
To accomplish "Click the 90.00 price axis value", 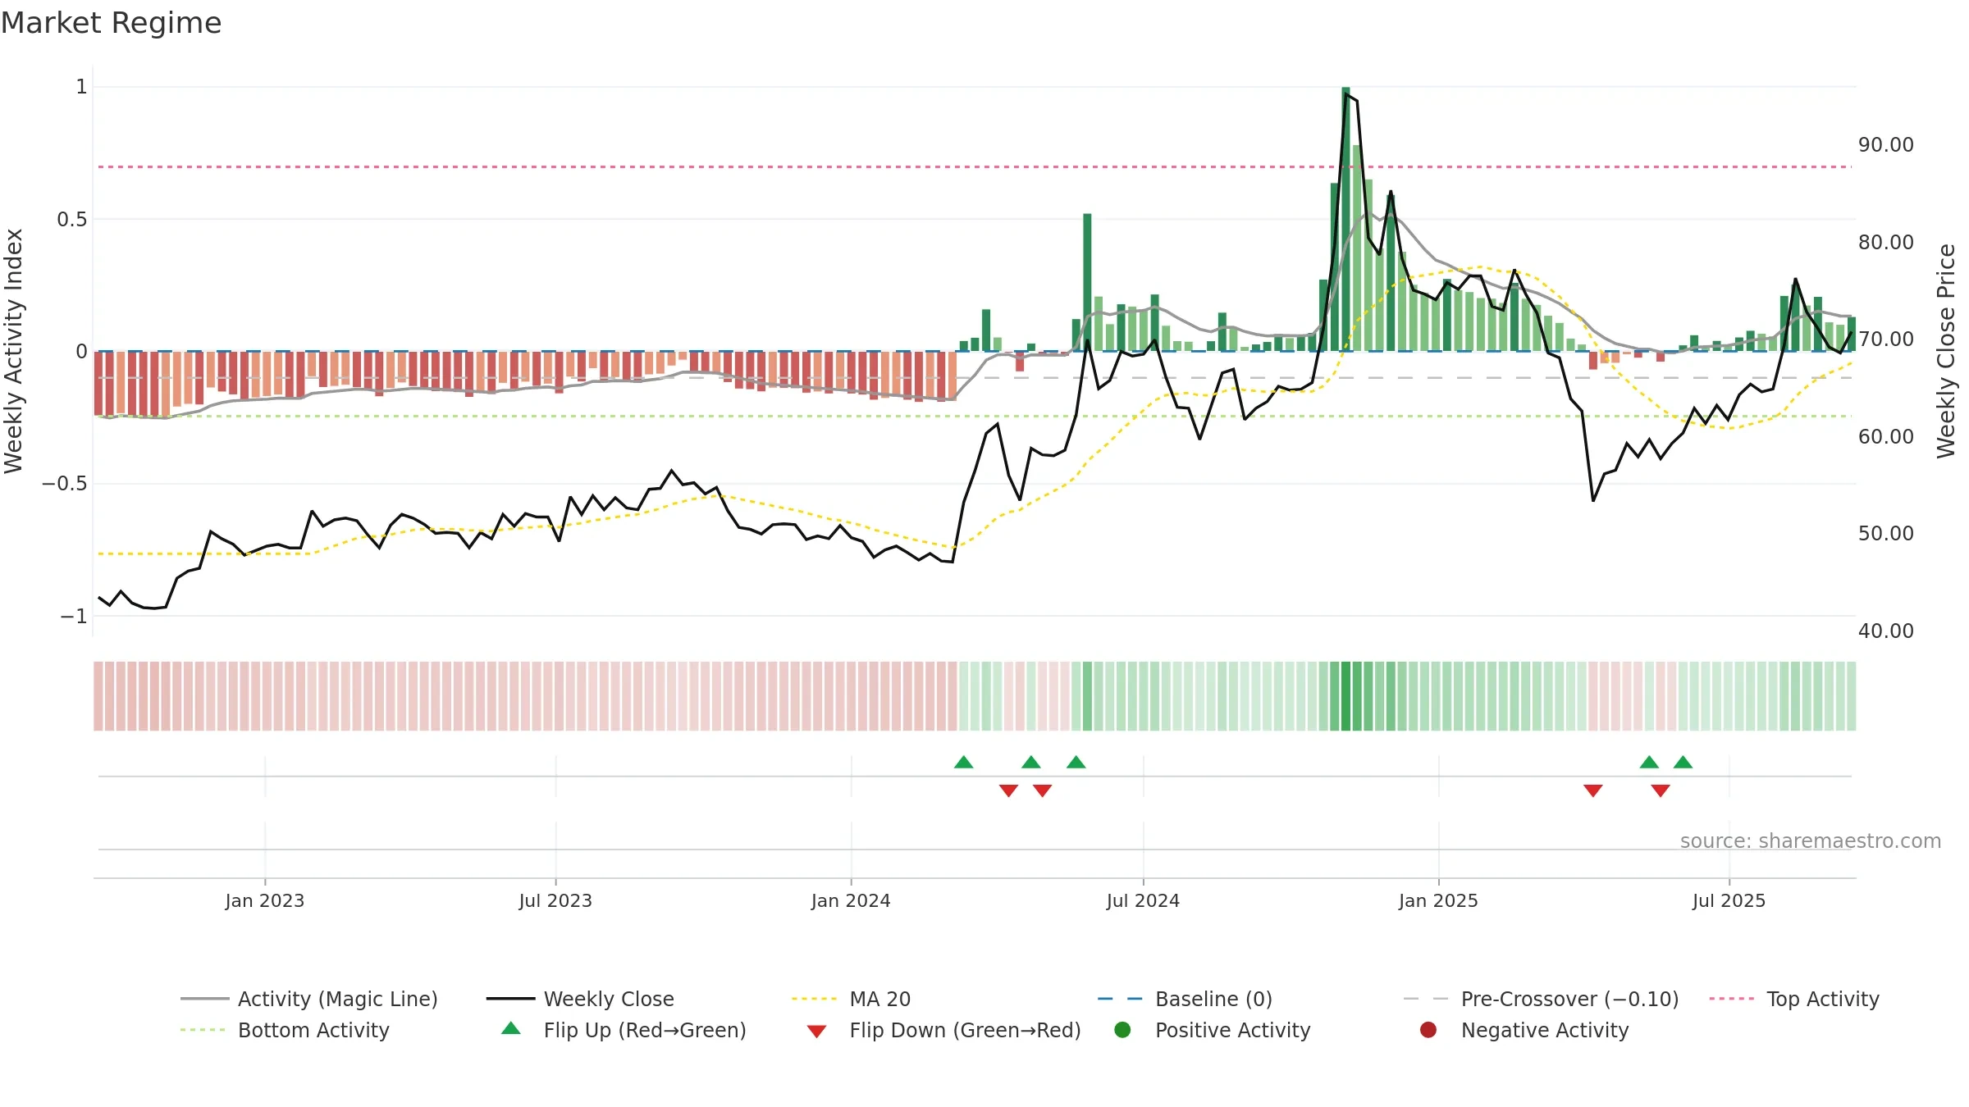I will 1886,145.
